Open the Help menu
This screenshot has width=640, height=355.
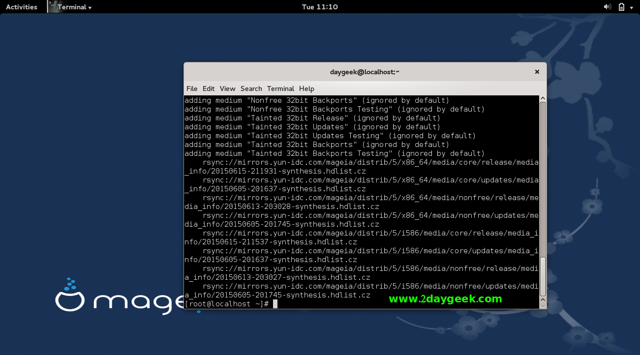coord(306,89)
